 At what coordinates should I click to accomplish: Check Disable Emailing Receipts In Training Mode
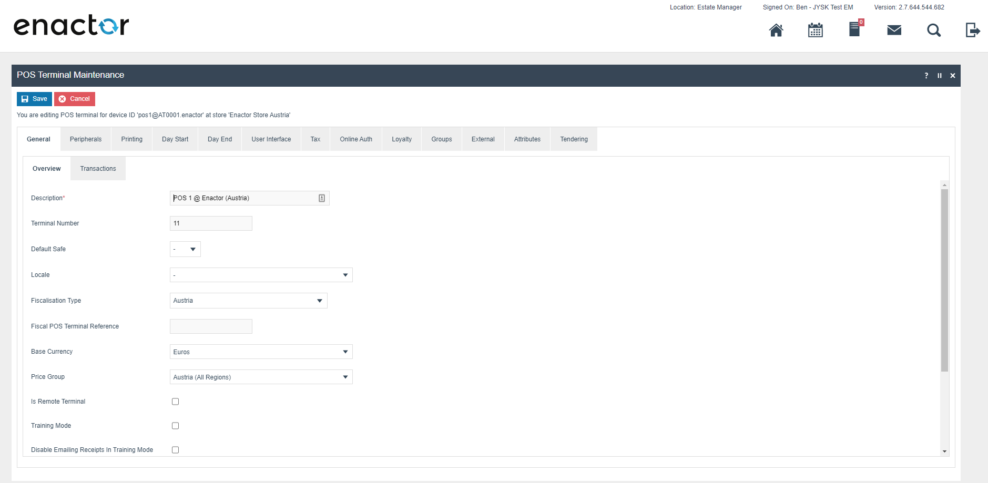point(176,450)
